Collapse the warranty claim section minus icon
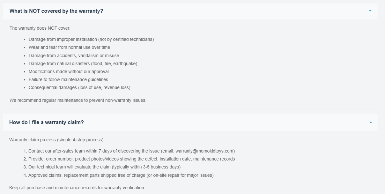This screenshot has height=194, width=385. point(370,123)
